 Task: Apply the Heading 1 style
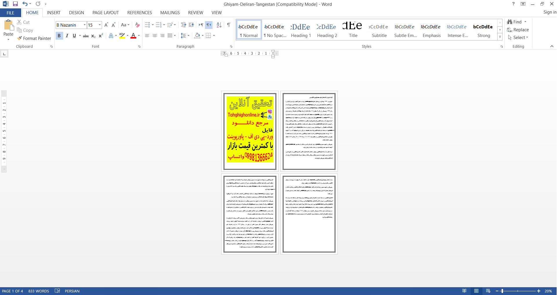click(x=301, y=30)
